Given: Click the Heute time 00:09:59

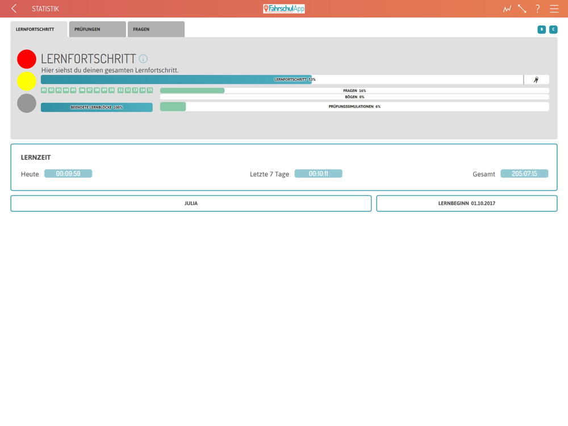Looking at the screenshot, I should (x=68, y=174).
